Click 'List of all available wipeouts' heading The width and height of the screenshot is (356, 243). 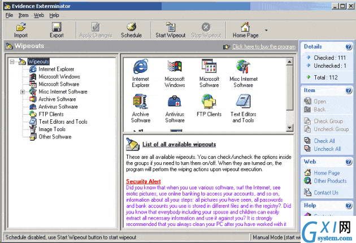179,145
